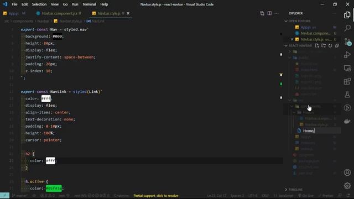
Task: Open the Go menu
Action: (x=65, y=4)
